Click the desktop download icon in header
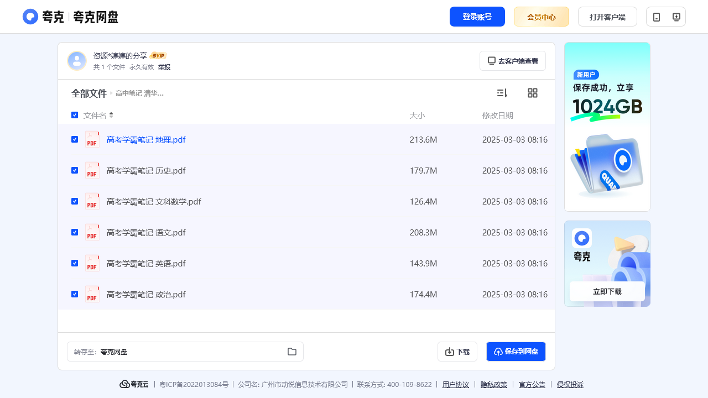The height and width of the screenshot is (398, 708). (676, 17)
